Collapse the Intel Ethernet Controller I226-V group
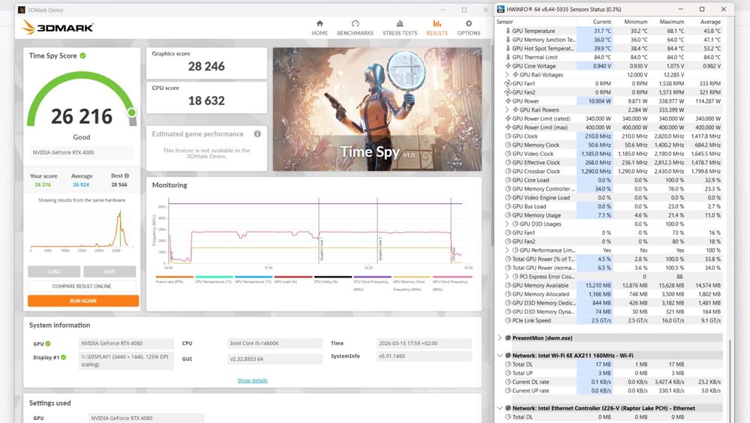This screenshot has height=423, width=750. pyautogui.click(x=499, y=408)
